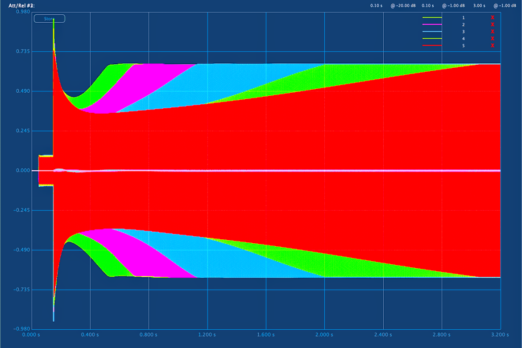This screenshot has width=522, height=348.
Task: Click the "-0.980" y-axis label
Action: (22, 329)
